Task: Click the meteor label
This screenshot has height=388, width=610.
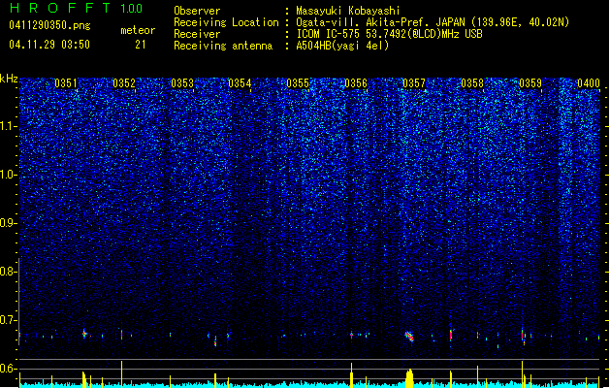Action: (138, 30)
